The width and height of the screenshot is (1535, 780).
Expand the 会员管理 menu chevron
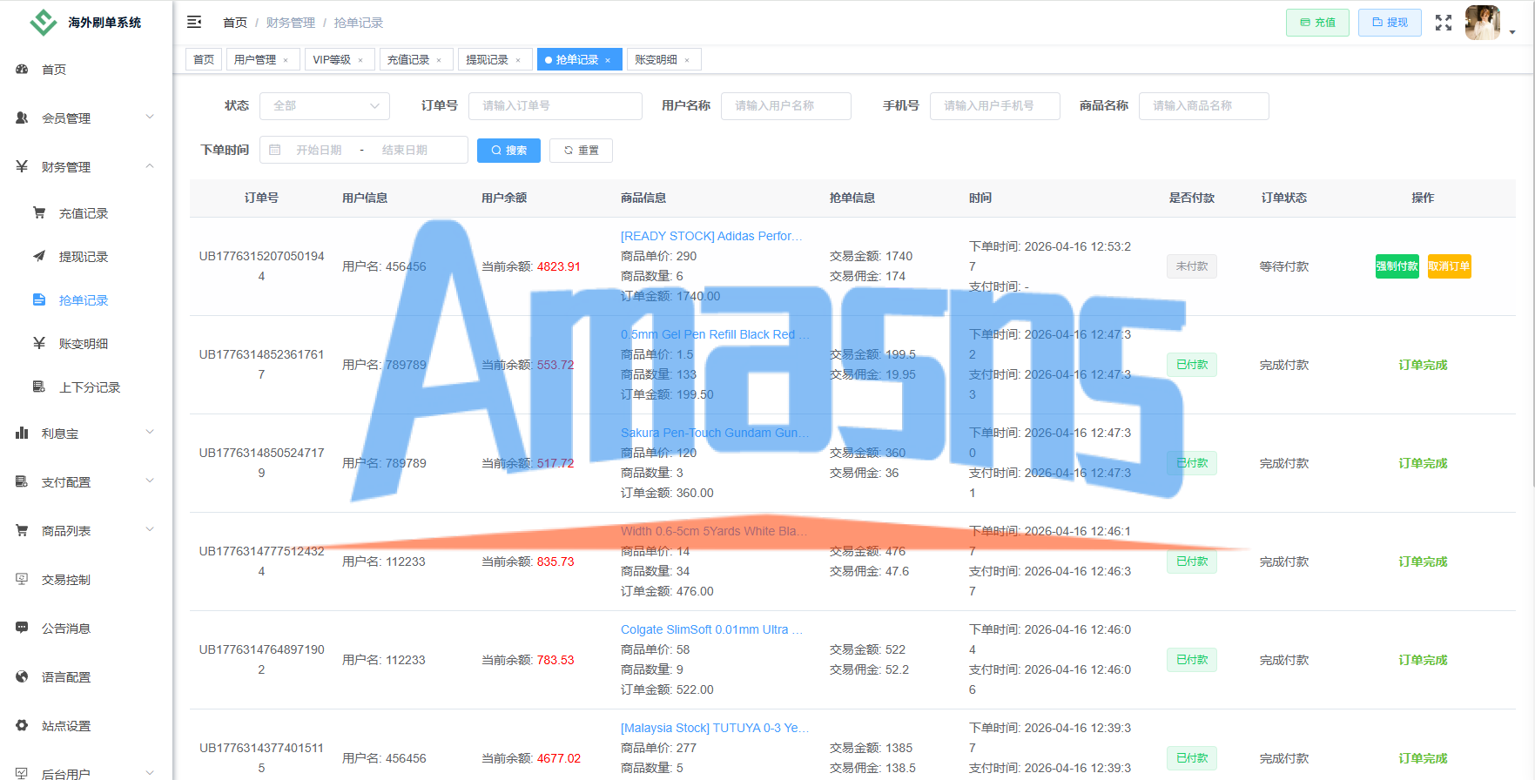tap(150, 117)
